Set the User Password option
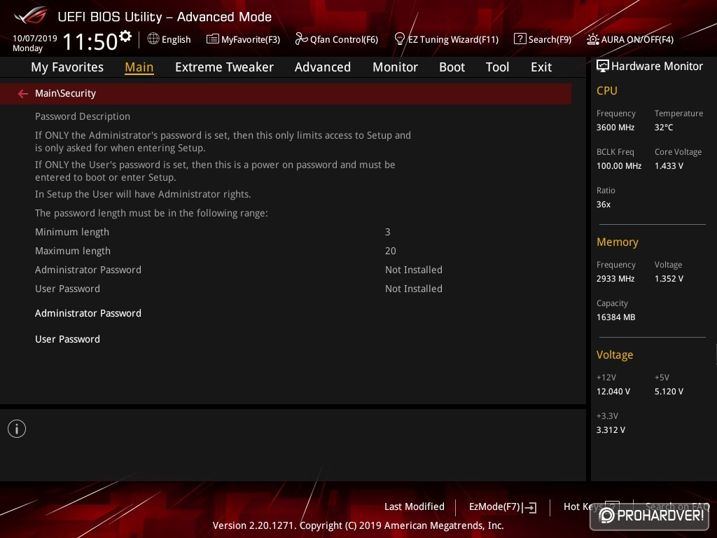Image resolution: width=717 pixels, height=538 pixels. coord(67,339)
